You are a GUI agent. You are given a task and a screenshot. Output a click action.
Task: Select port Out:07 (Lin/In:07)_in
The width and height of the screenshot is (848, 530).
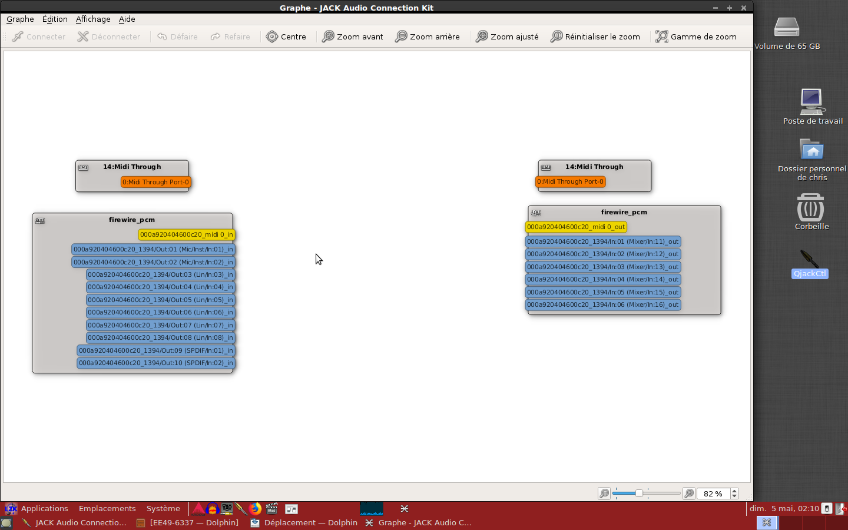160,325
